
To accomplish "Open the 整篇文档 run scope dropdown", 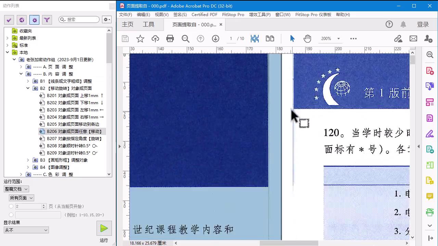I will 16,189.
